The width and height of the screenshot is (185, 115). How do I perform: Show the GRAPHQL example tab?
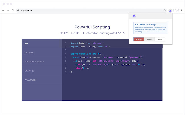point(42,71)
